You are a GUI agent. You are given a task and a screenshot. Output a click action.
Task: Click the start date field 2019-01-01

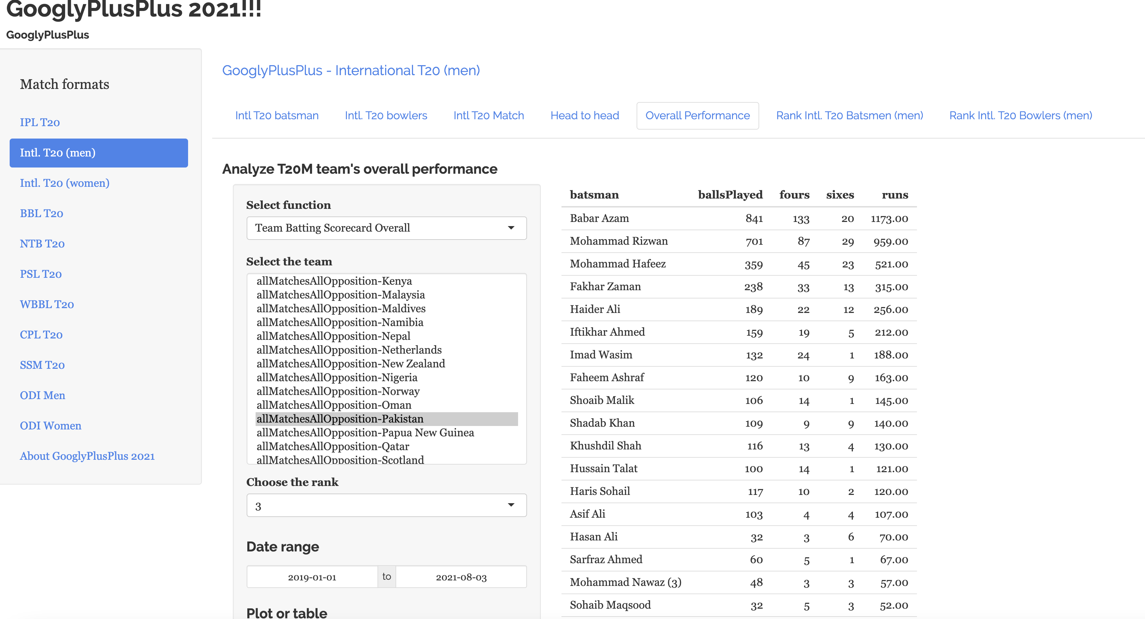[x=312, y=577]
